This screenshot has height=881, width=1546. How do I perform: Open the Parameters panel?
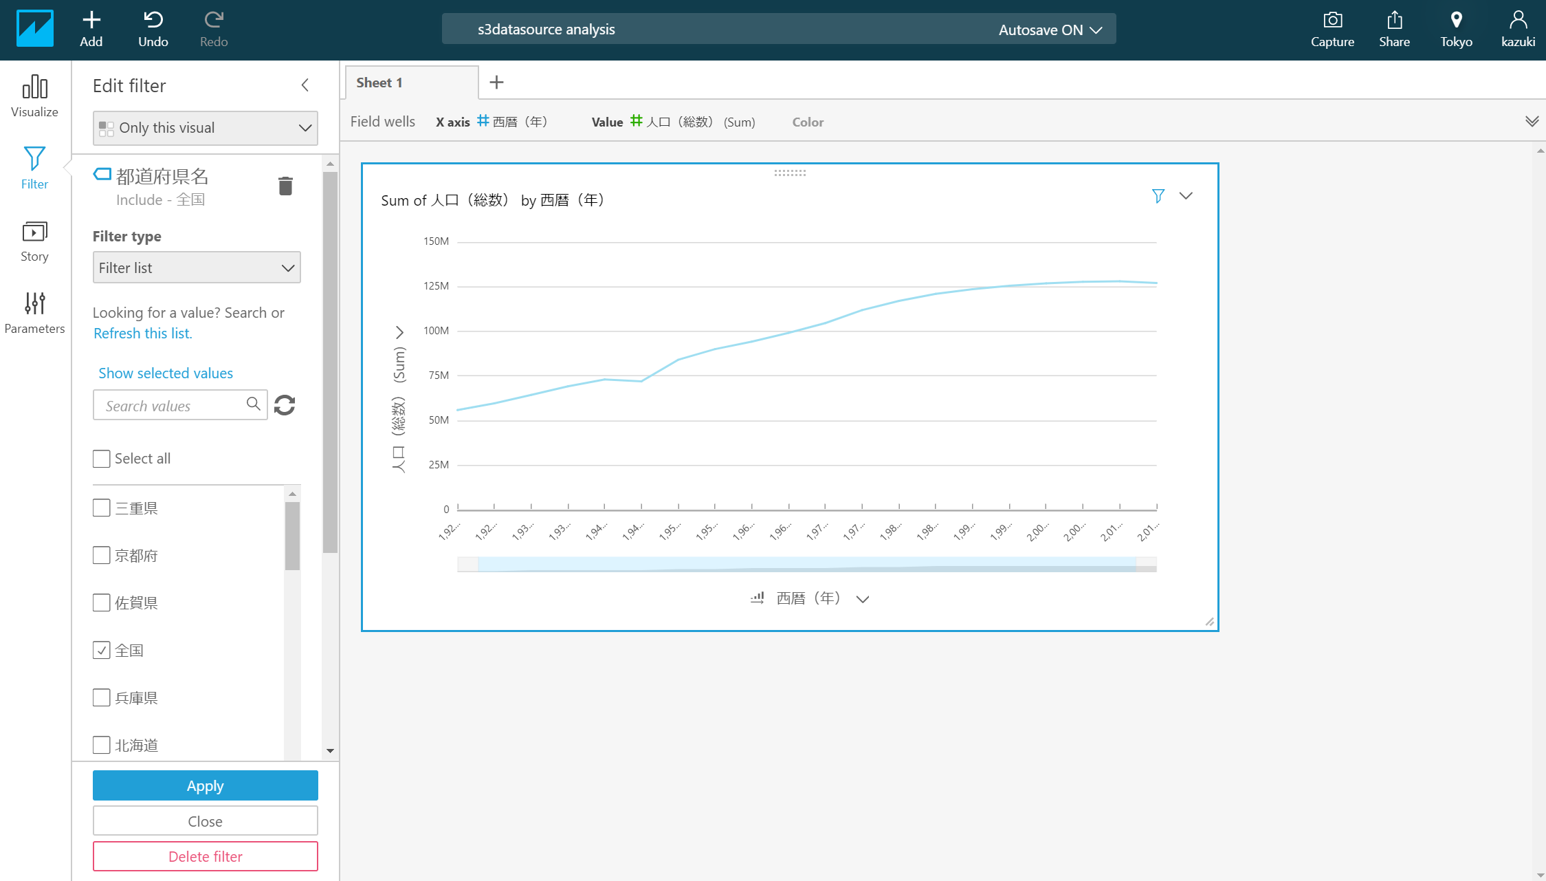tap(34, 313)
